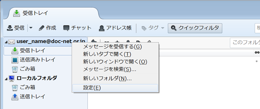260x109 pixels.
Task: Open the アドレス帳 address book
Action: click(x=115, y=28)
